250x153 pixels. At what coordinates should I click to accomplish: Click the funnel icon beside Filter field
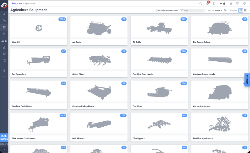181,10
